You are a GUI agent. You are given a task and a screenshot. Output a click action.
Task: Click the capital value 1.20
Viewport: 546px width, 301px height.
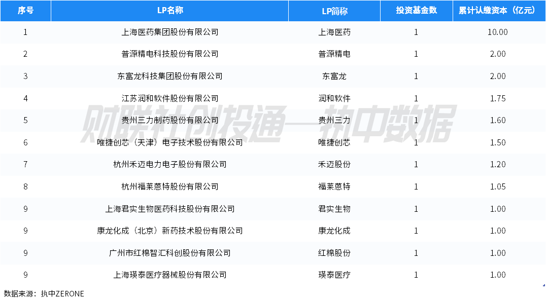coord(498,165)
